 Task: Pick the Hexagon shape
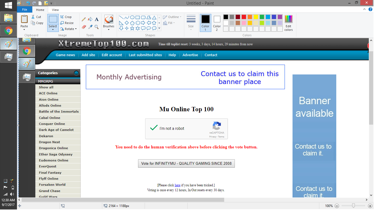click(138, 23)
